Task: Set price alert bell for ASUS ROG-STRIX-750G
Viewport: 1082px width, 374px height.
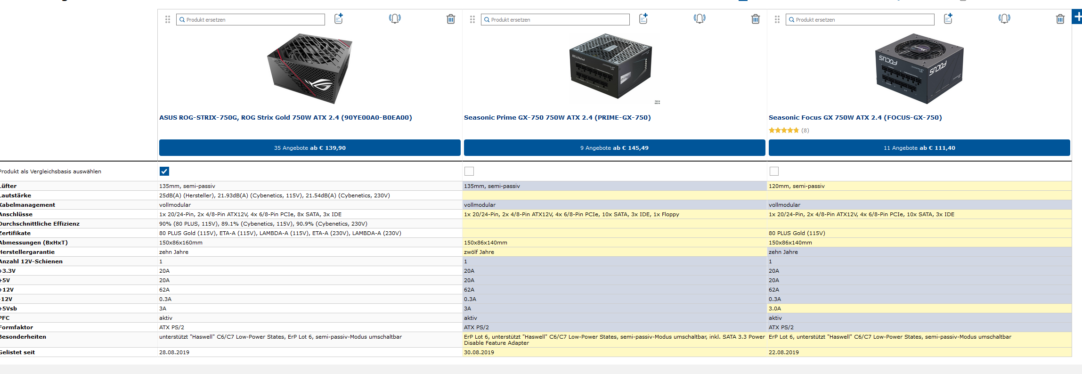Action: (x=395, y=18)
